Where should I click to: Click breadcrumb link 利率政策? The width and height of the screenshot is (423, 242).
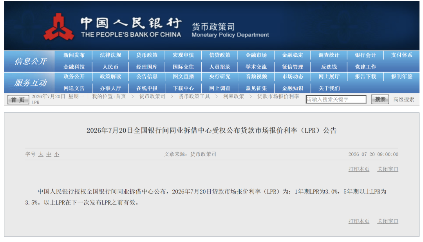[x=233, y=97]
